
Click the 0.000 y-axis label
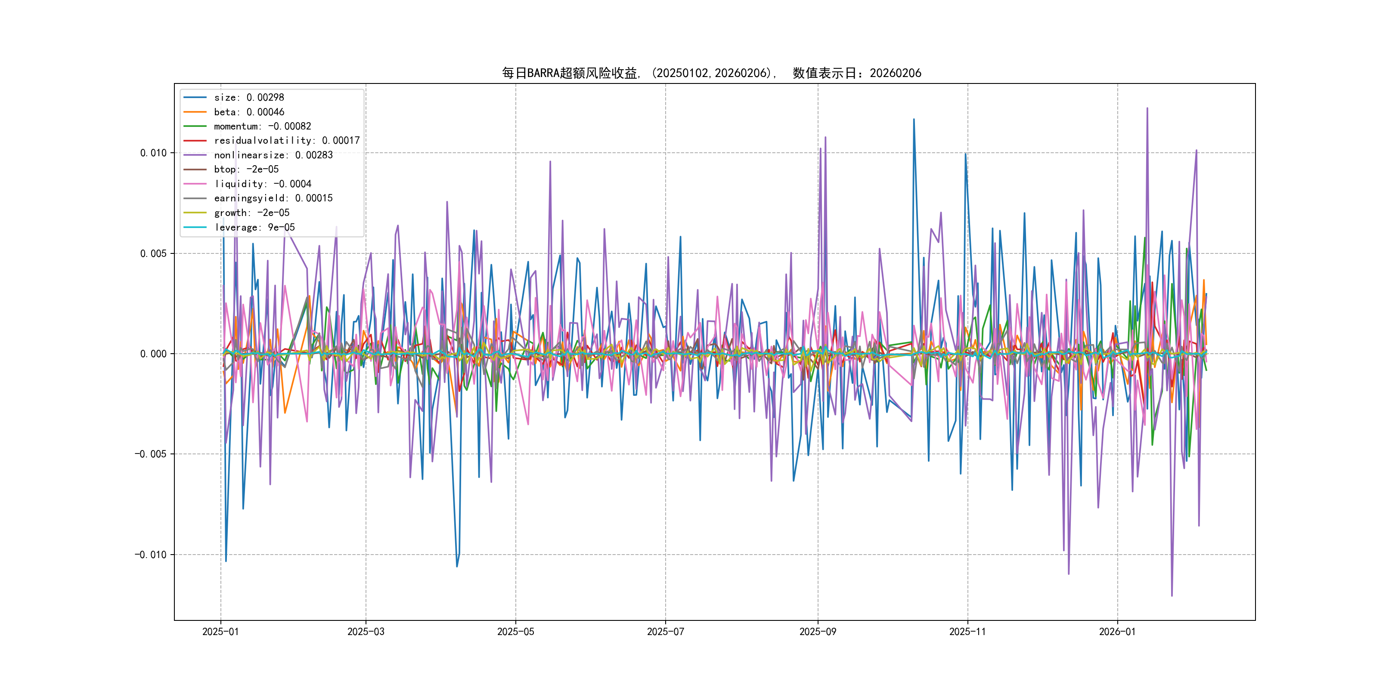(x=153, y=354)
